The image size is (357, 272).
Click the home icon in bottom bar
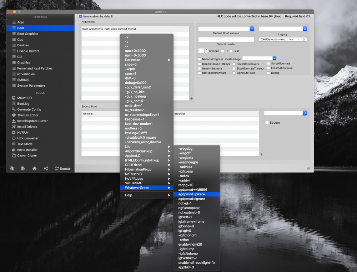(34, 169)
